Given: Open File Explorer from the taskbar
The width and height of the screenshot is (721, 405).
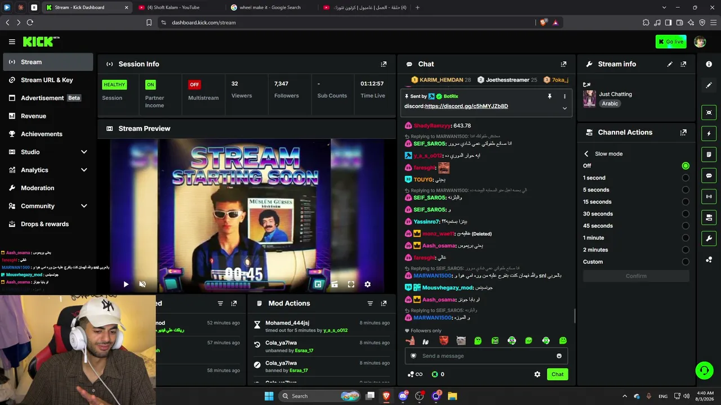Looking at the screenshot, I should [x=452, y=396].
